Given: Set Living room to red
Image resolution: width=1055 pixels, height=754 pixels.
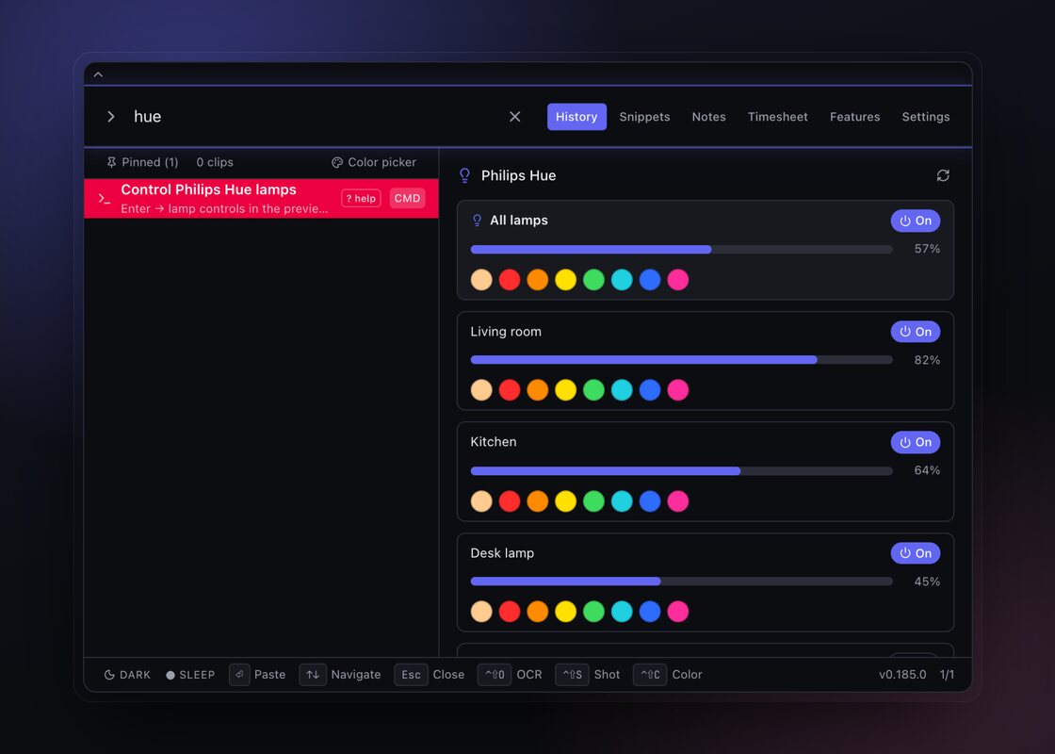Looking at the screenshot, I should tap(510, 390).
